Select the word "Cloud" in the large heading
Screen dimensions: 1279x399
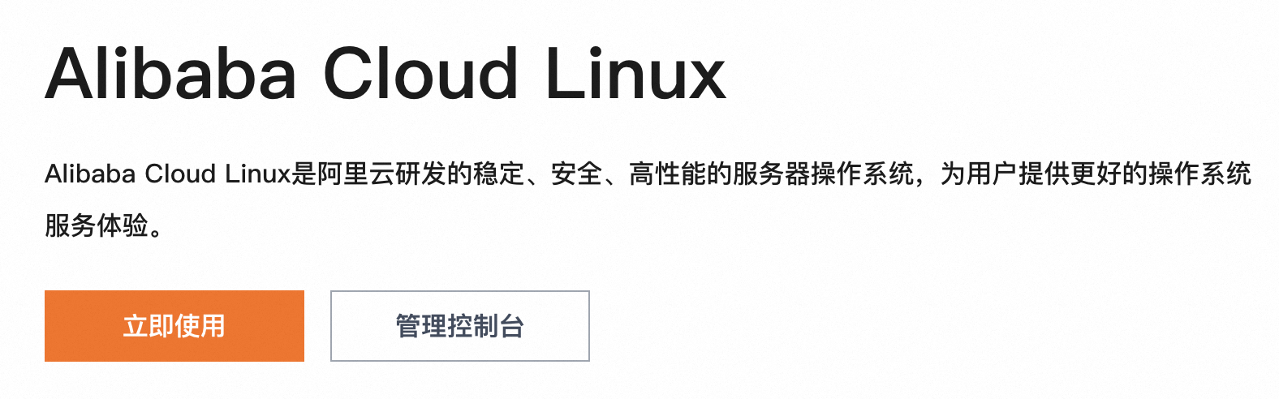click(x=420, y=75)
